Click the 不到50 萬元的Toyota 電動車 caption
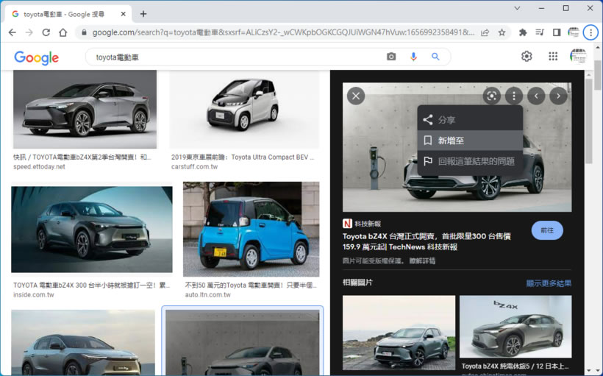This screenshot has height=376, width=603. [x=251, y=285]
